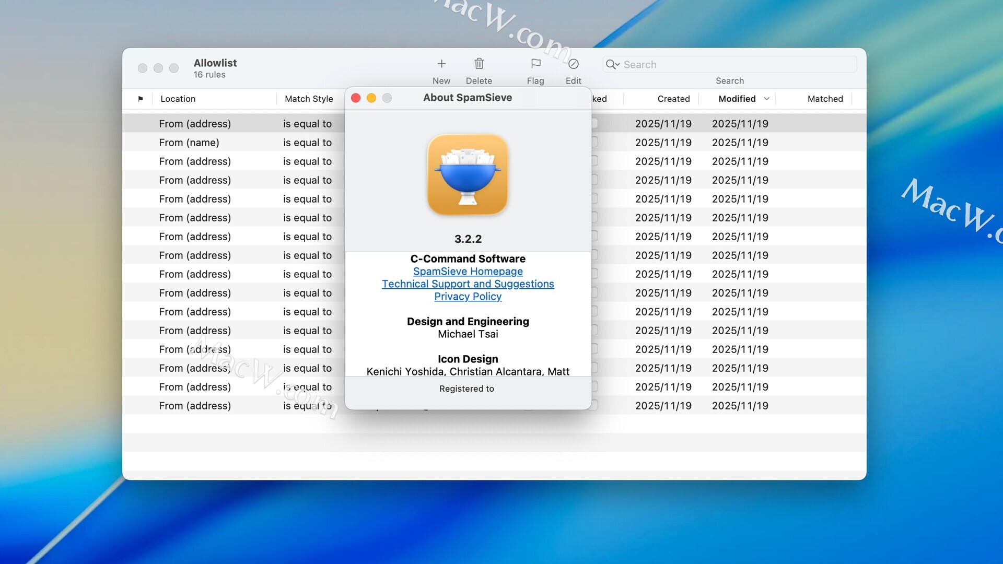
Task: Sort by the flag column header
Action: (140, 99)
